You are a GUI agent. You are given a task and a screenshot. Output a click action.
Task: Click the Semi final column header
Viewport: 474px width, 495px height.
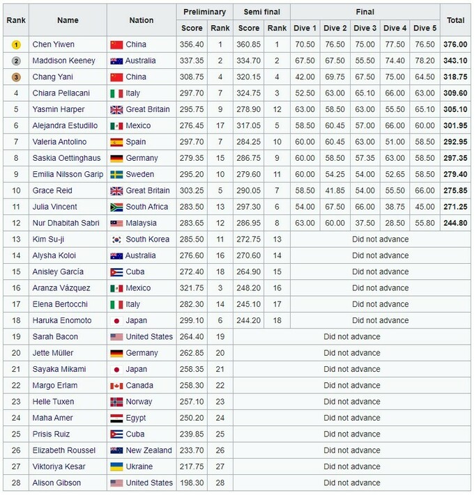(x=261, y=12)
